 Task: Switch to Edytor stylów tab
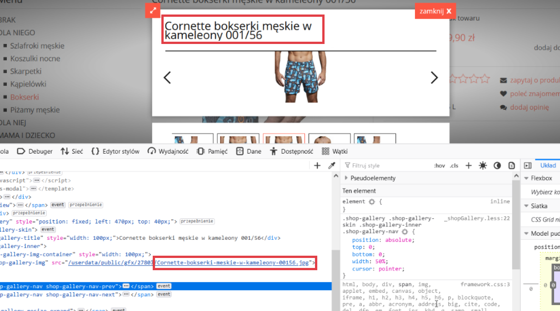click(x=115, y=151)
